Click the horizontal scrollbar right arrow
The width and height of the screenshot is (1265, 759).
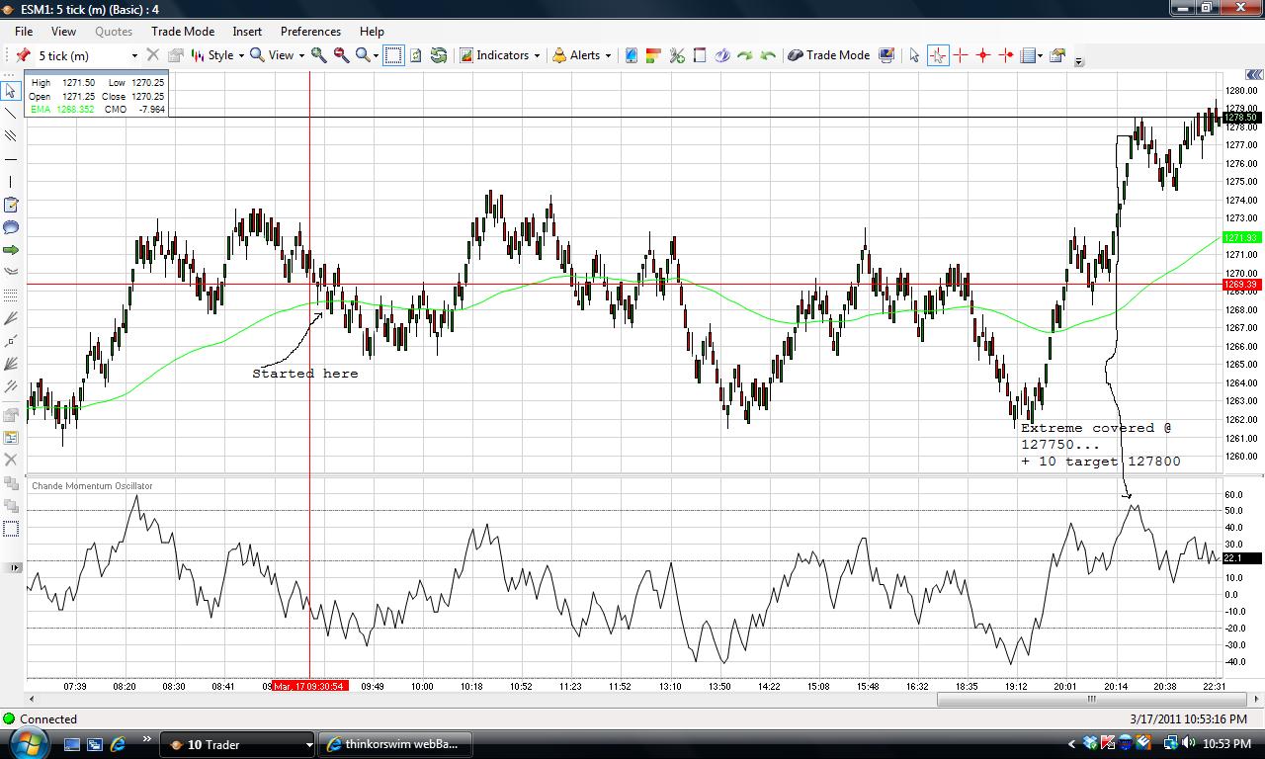point(1254,699)
